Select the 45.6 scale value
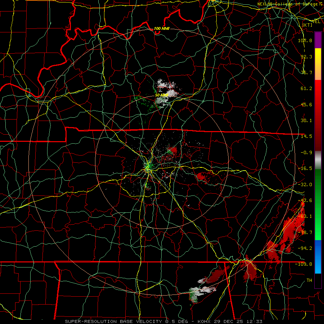 (x=306, y=104)
